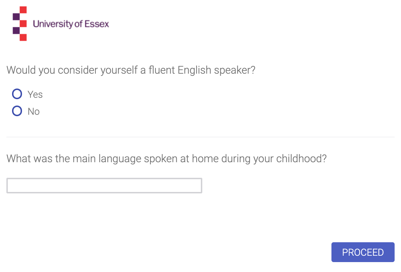Focus the childhood home language text box
401x272 pixels.
pos(104,186)
